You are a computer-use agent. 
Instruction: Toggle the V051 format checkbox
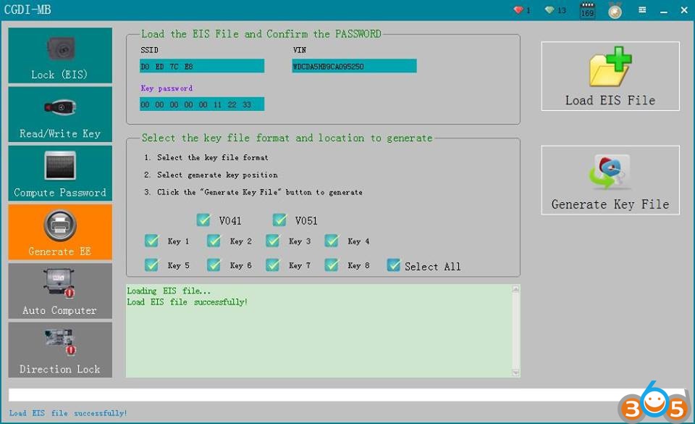pos(279,220)
